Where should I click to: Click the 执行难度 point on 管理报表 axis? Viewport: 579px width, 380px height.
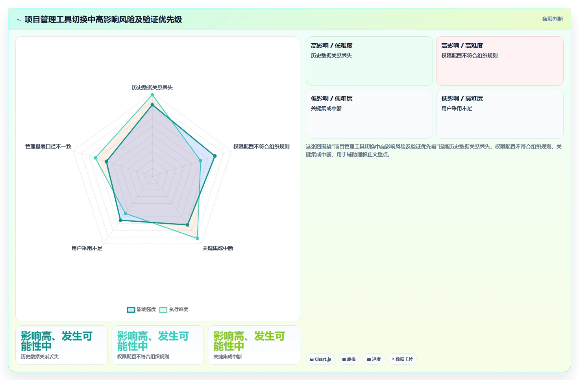(x=95, y=158)
